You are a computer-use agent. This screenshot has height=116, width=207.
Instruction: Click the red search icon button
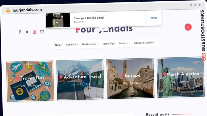[188, 27]
